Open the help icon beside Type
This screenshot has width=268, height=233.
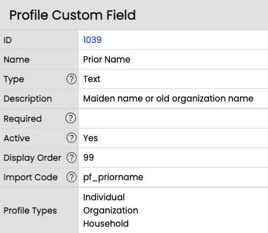pyautogui.click(x=72, y=79)
